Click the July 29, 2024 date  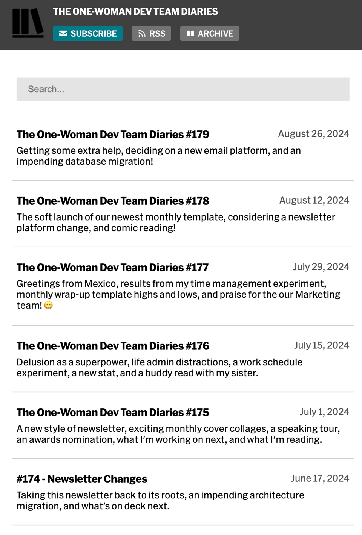321,267
